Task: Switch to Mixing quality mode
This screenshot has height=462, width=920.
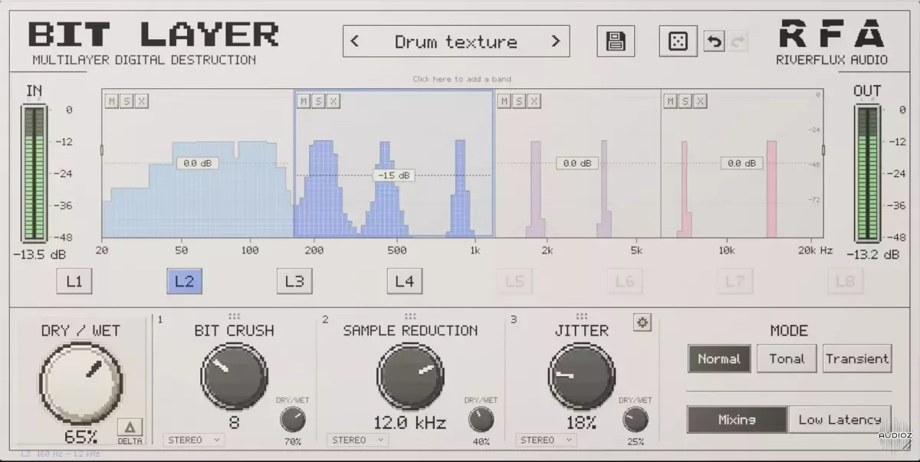Action: click(737, 419)
